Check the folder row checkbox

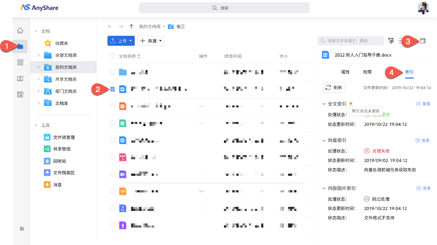pos(112,72)
